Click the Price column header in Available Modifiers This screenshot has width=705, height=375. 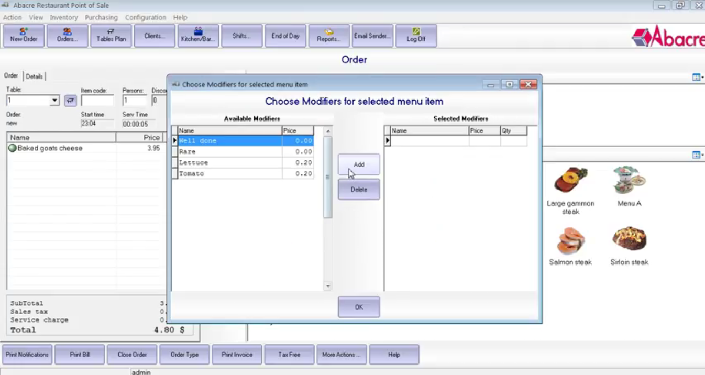coord(298,130)
